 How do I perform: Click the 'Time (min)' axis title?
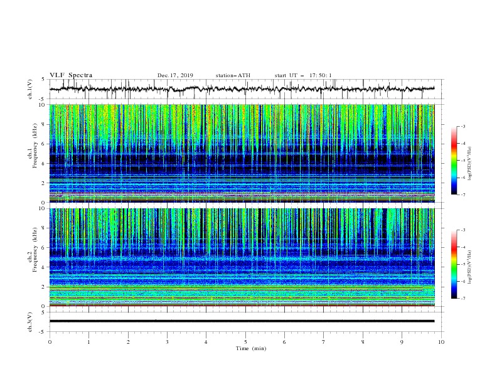251,348
